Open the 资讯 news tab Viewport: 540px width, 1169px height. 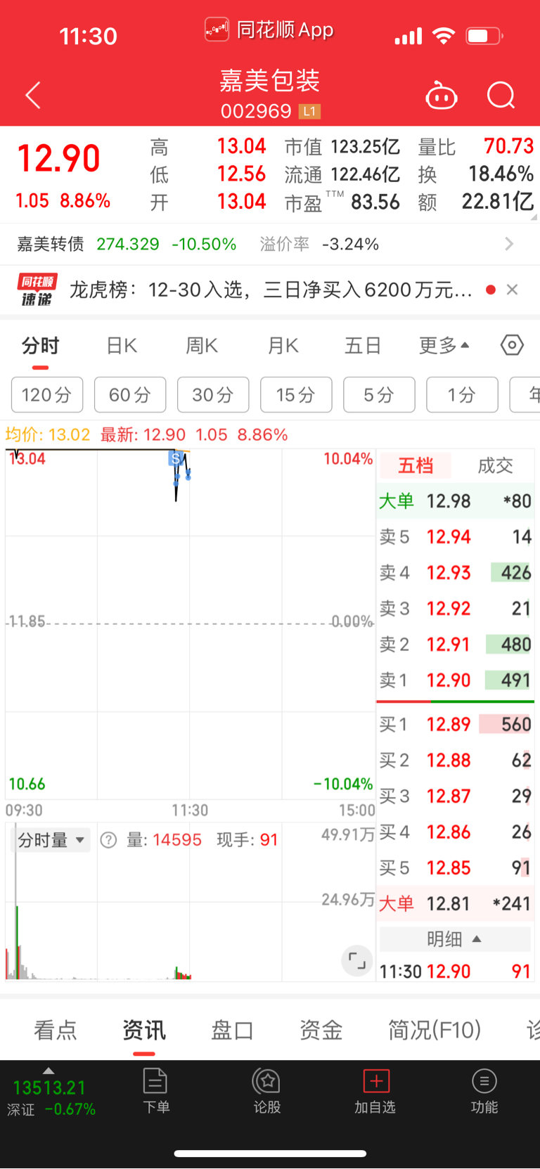click(144, 1030)
